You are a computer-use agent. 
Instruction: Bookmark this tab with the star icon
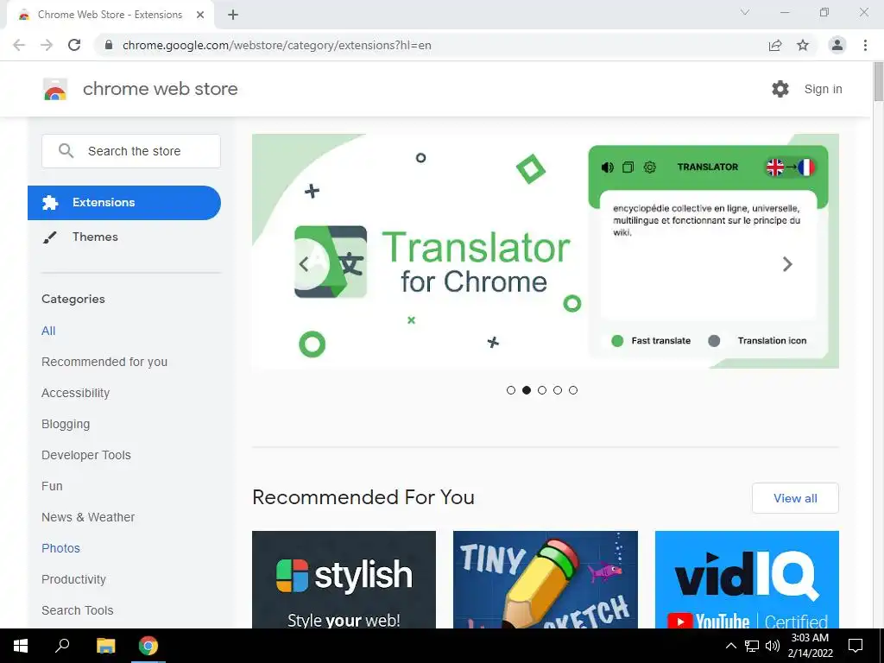(803, 45)
